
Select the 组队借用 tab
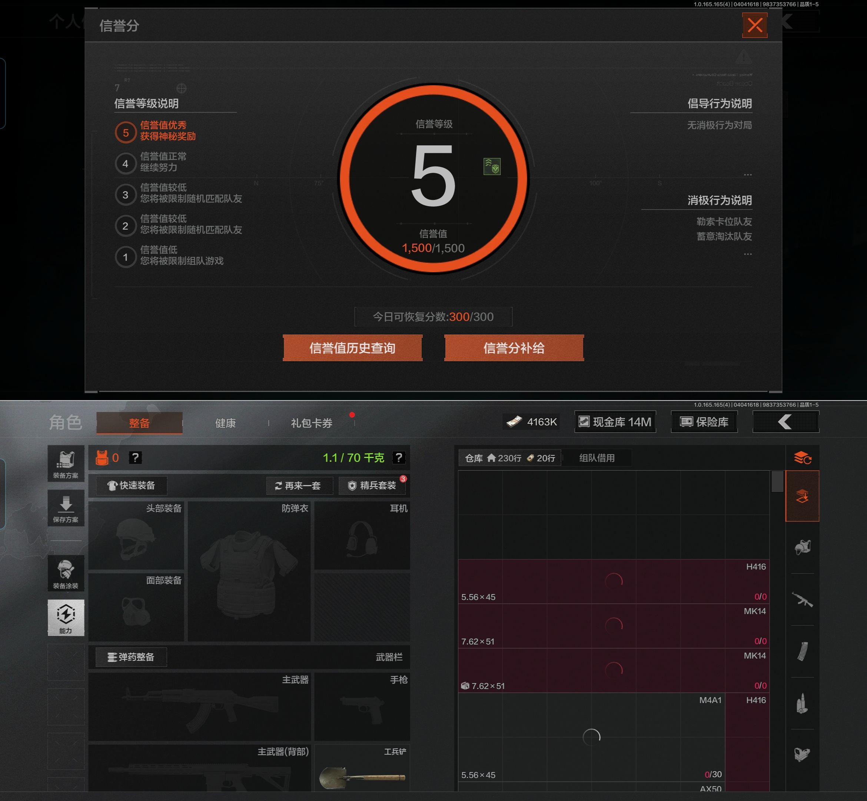point(597,458)
